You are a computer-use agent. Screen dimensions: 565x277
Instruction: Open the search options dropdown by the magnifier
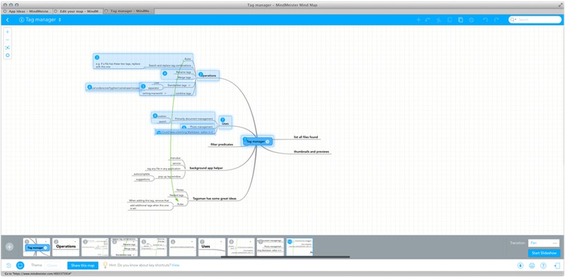click(x=513, y=20)
